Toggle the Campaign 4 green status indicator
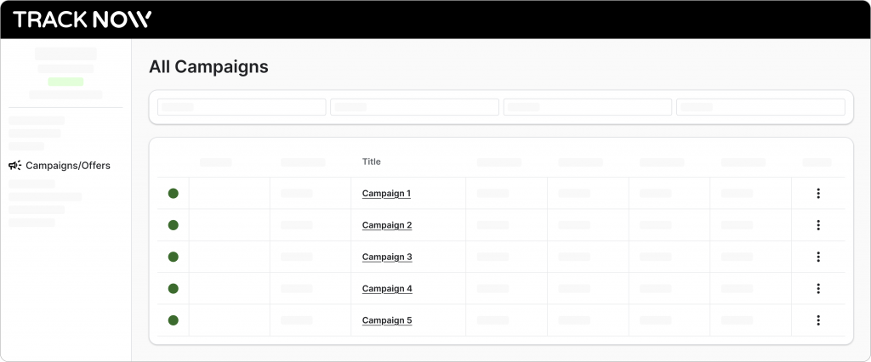The width and height of the screenshot is (871, 362). [x=173, y=289]
